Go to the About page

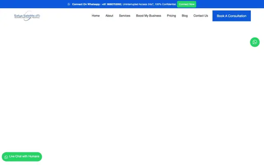[x=109, y=16]
